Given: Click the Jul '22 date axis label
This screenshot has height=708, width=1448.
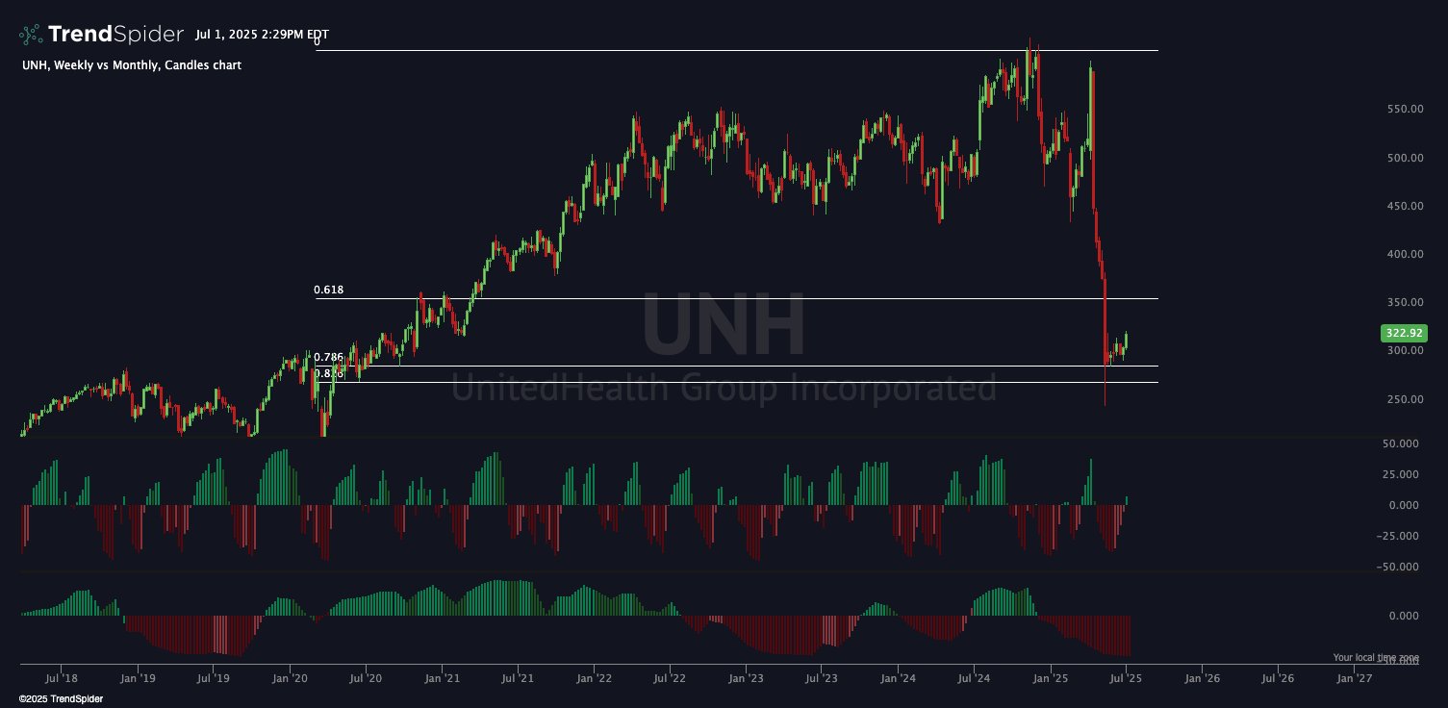Looking at the screenshot, I should coord(670,678).
